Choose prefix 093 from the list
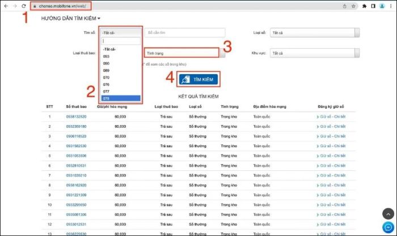Image resolution: width=397 pixels, height=236 pixels. click(x=121, y=57)
